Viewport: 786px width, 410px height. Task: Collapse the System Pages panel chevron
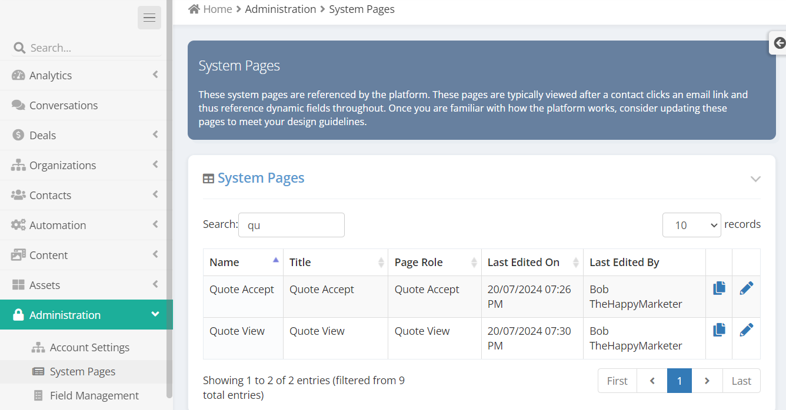pyautogui.click(x=755, y=179)
